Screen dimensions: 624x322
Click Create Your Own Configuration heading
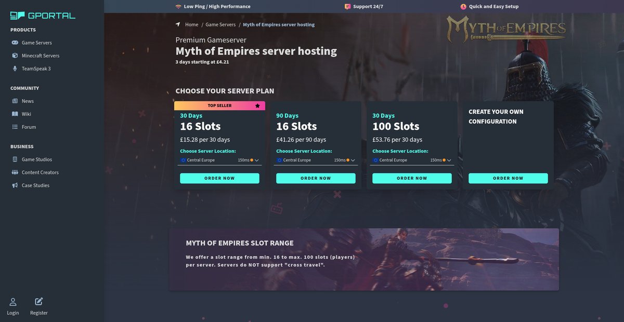(x=496, y=116)
